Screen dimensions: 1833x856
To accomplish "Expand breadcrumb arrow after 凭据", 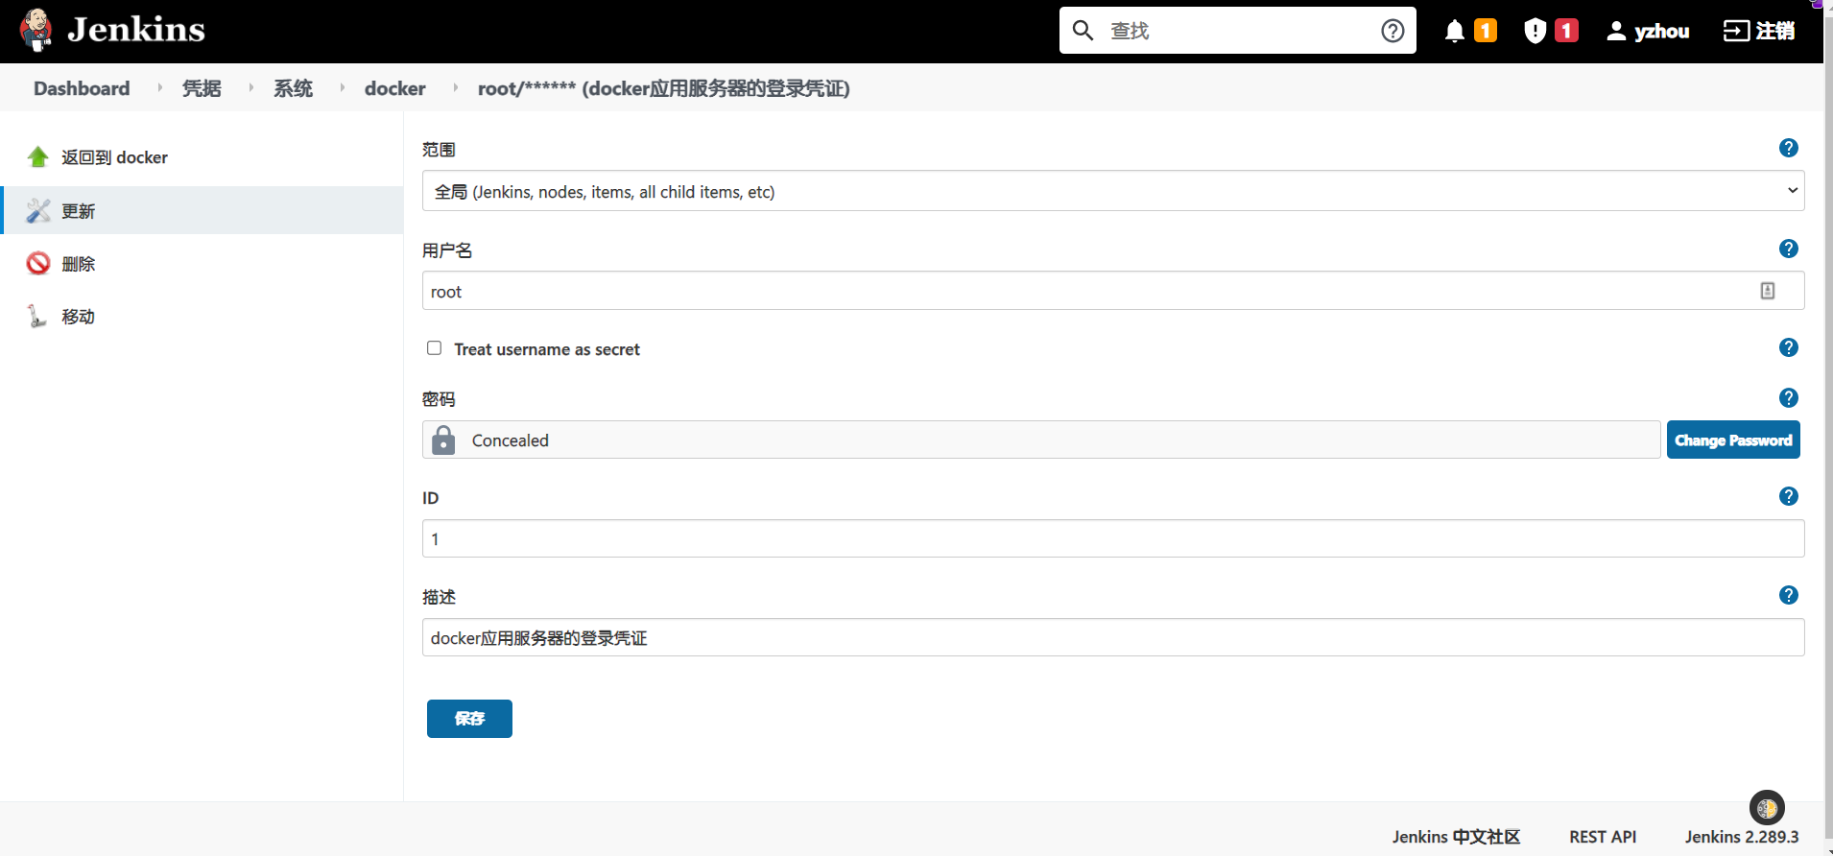I will click(x=251, y=88).
